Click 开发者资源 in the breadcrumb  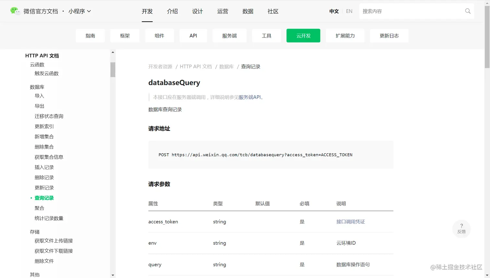pyautogui.click(x=160, y=66)
